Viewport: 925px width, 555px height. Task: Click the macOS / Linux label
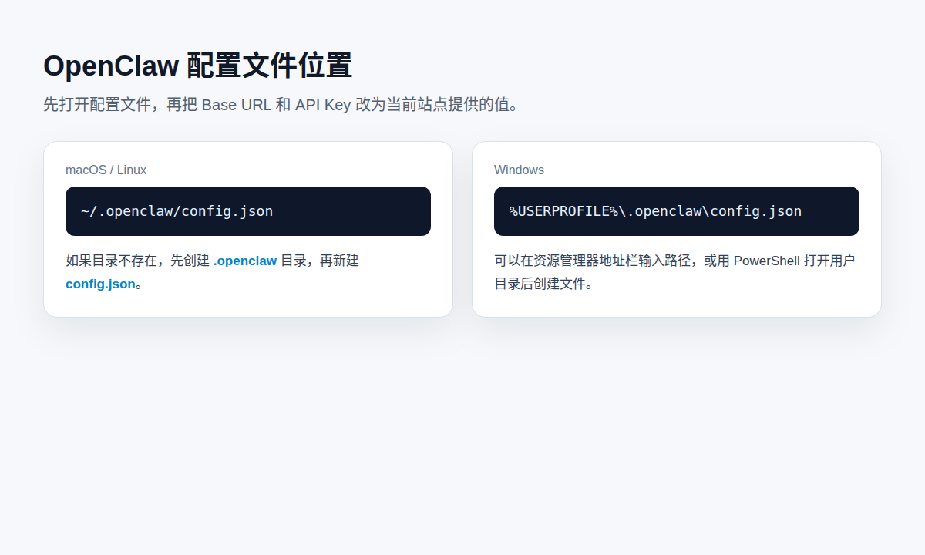click(x=106, y=170)
